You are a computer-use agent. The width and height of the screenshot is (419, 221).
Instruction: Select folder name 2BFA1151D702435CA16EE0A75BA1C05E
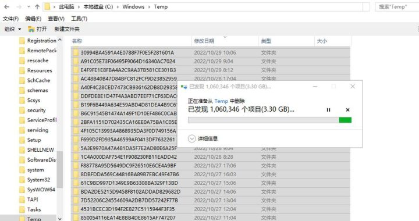click(x=129, y=122)
